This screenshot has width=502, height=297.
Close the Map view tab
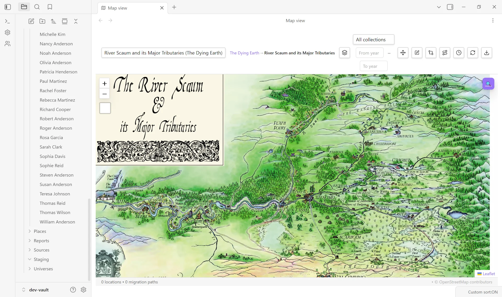pos(162,8)
